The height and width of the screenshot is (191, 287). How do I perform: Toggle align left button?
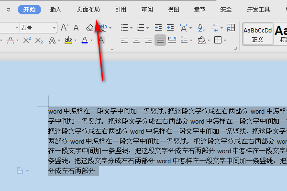click(x=124, y=40)
